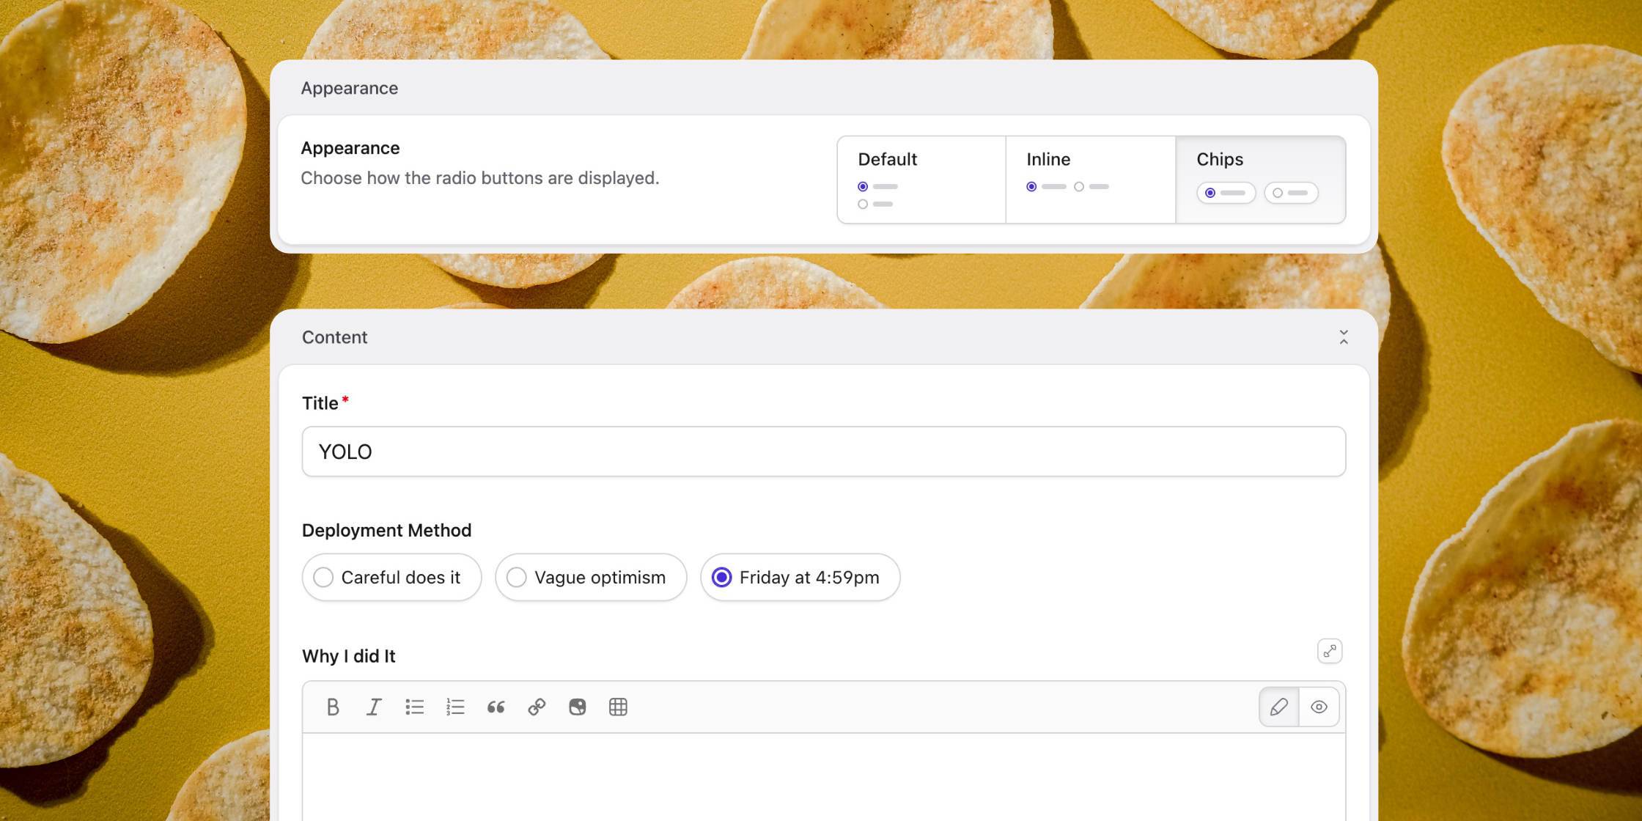1642x821 pixels.
Task: Insert an image with the media icon
Action: [x=578, y=707]
